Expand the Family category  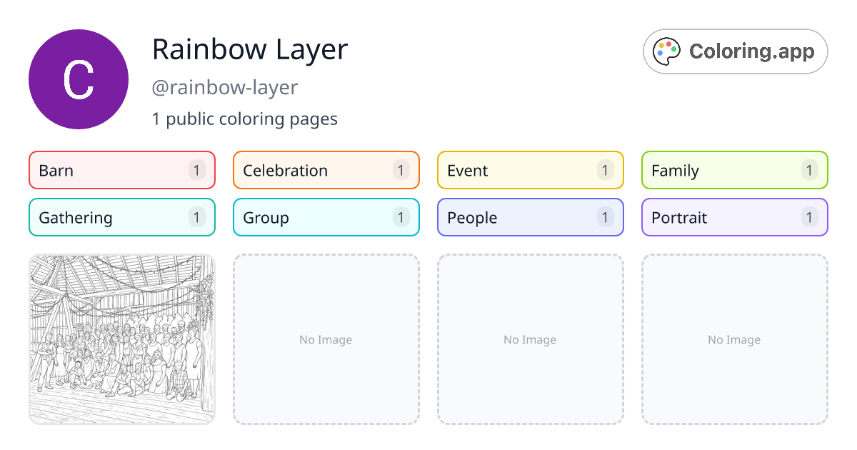click(x=734, y=170)
